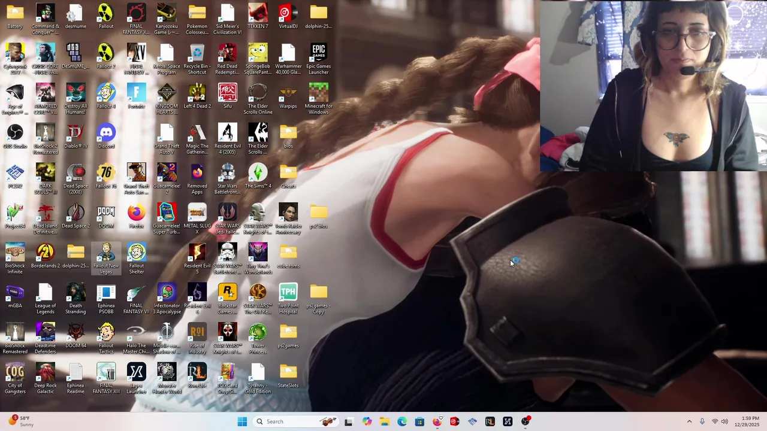Select the Death Stranding shortcut
Screen dimensions: 767x431
pyautogui.click(x=76, y=299)
